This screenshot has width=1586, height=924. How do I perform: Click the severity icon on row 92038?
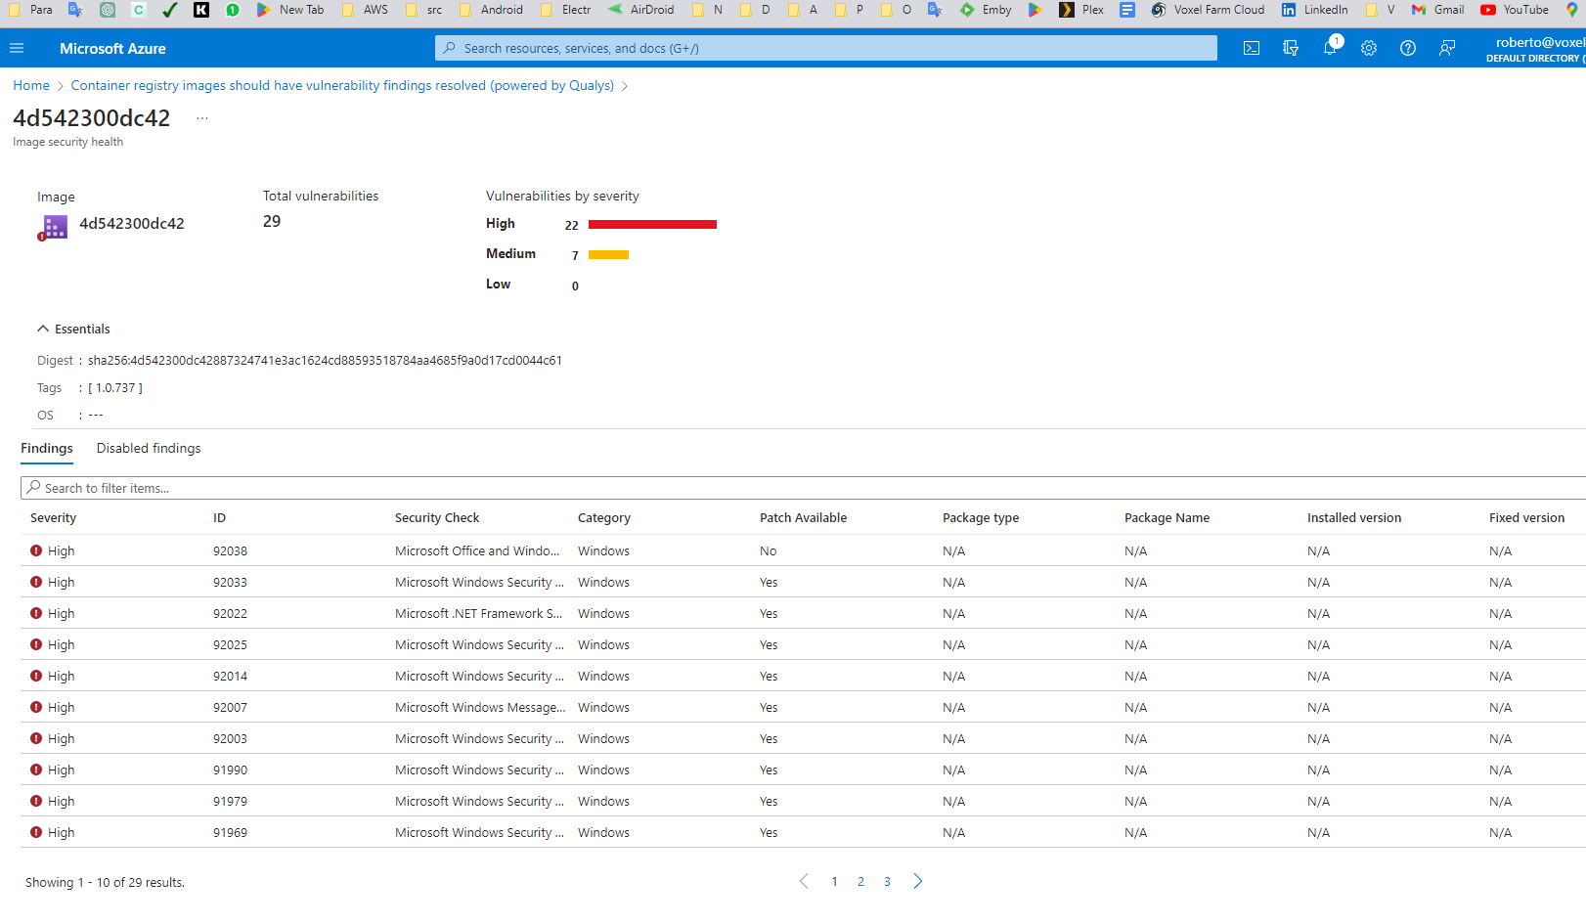36,550
